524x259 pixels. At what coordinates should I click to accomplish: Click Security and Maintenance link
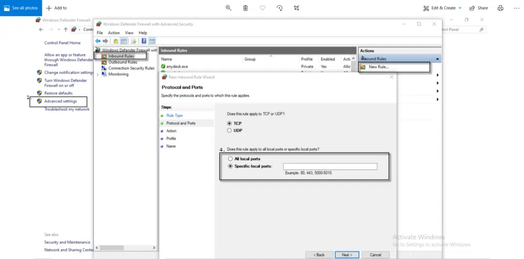67,242
